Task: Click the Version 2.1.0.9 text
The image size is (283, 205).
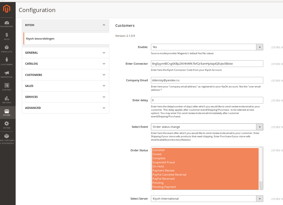Action: (125, 36)
